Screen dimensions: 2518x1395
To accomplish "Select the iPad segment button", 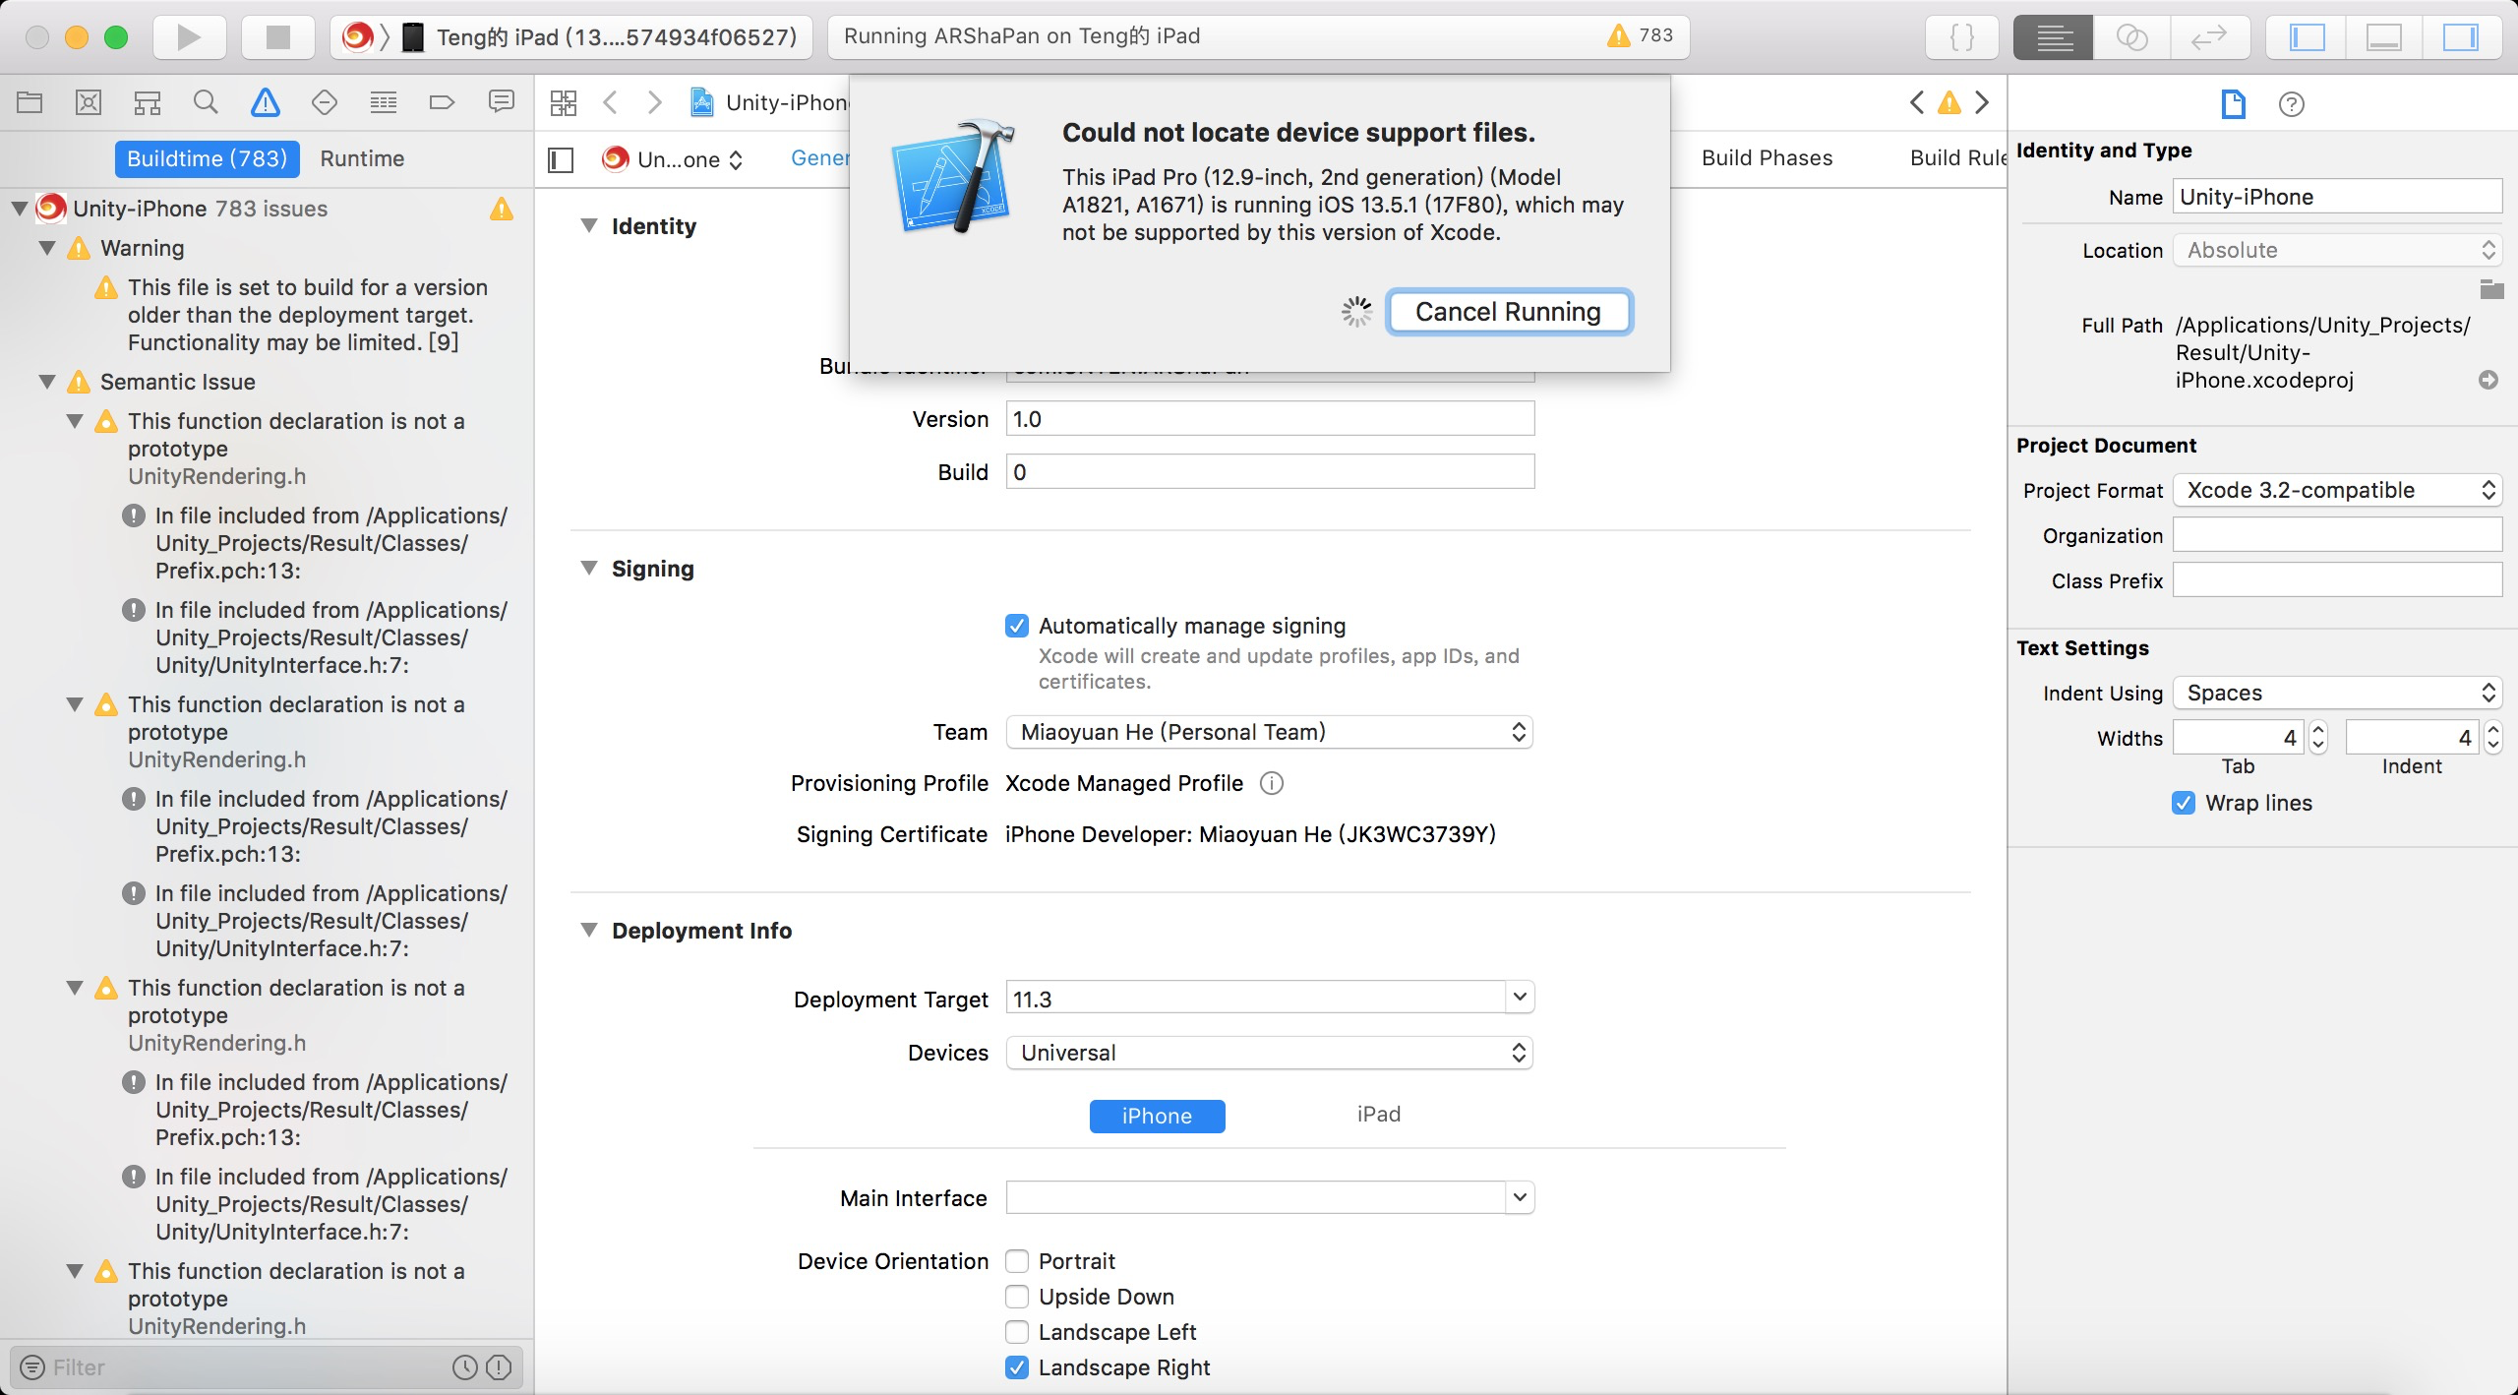I will pyautogui.click(x=1378, y=1115).
